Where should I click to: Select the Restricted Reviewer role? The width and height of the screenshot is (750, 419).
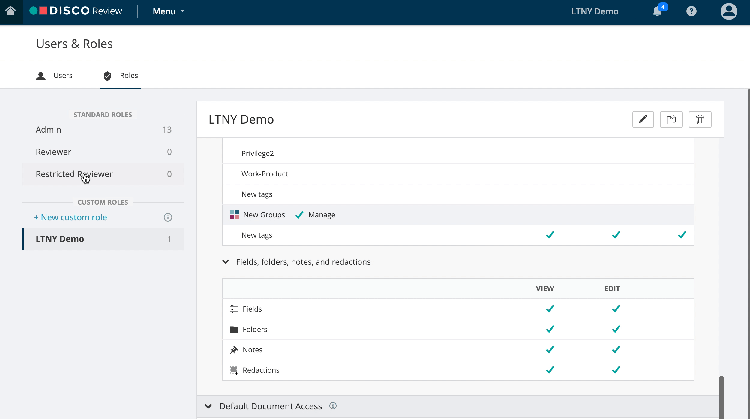pyautogui.click(x=74, y=174)
